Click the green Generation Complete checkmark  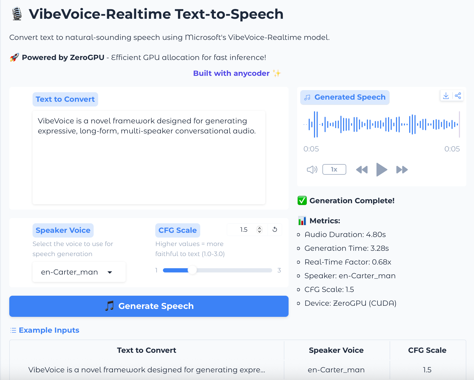coord(302,201)
